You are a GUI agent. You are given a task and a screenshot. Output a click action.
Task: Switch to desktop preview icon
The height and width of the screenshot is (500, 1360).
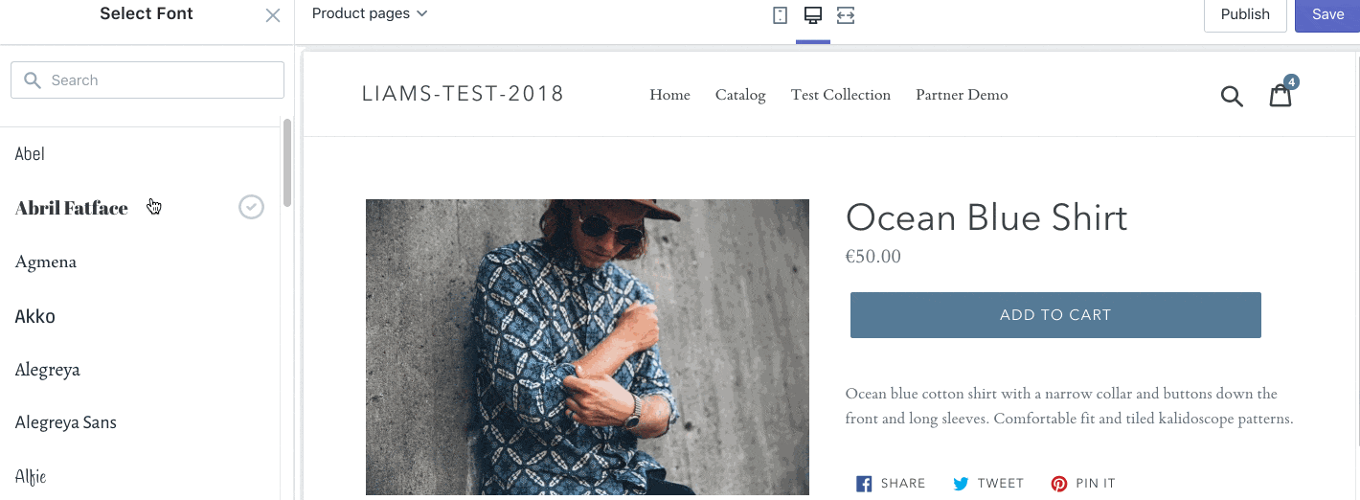tap(813, 15)
